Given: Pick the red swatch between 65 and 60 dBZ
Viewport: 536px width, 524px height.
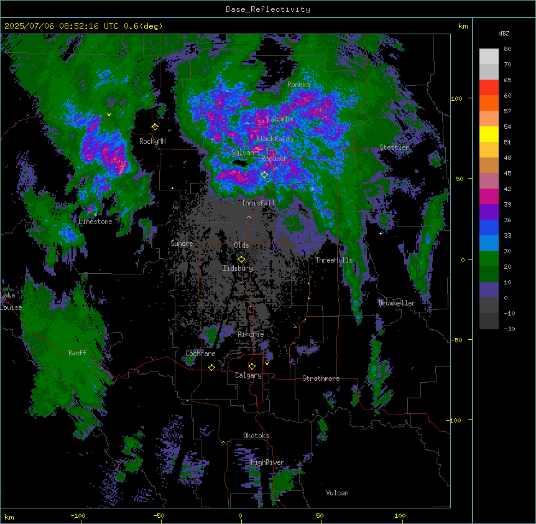Looking at the screenshot, I should 489,88.
